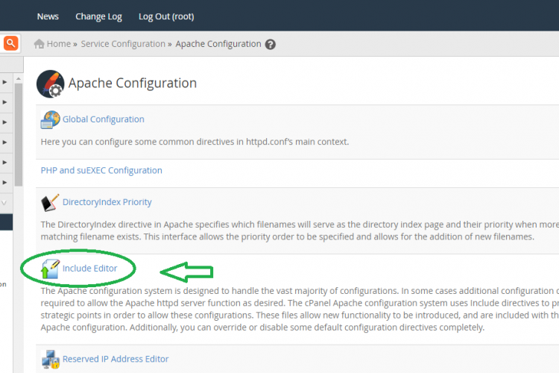Viewport: 559px width, 373px height.
Task: Open the News menu item
Action: (x=48, y=16)
